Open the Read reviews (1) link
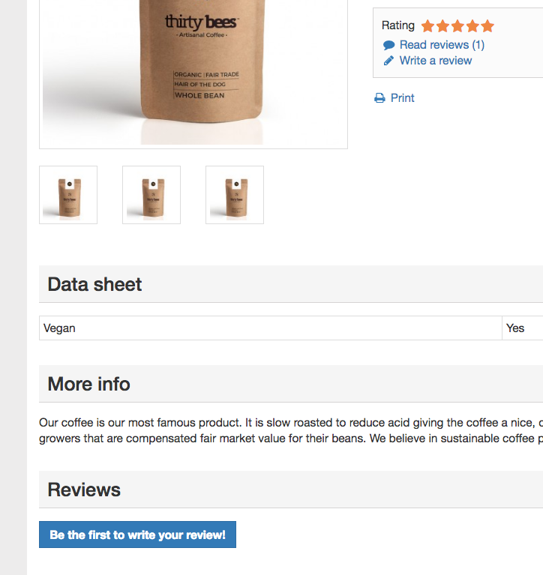The width and height of the screenshot is (543, 575). (x=442, y=45)
